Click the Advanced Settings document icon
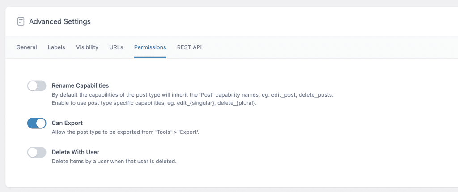The height and width of the screenshot is (192, 458). point(21,21)
